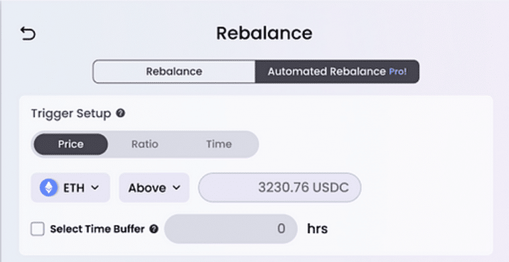Click the Select Time Buffer info icon
The image size is (509, 262).
pos(154,229)
